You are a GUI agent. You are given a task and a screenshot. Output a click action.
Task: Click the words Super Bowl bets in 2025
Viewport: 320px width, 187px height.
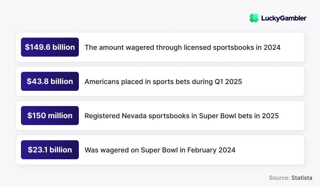pyautogui.click(x=239, y=116)
